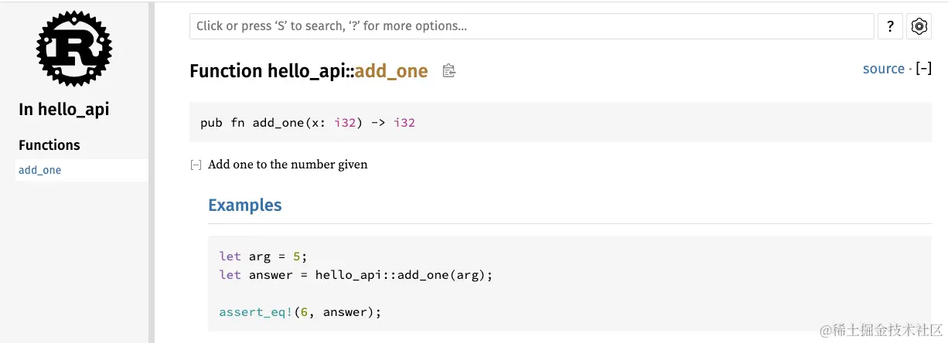This screenshot has height=343, width=948.
Task: Click the Rust logo in the sidebar
Action: coord(74,49)
